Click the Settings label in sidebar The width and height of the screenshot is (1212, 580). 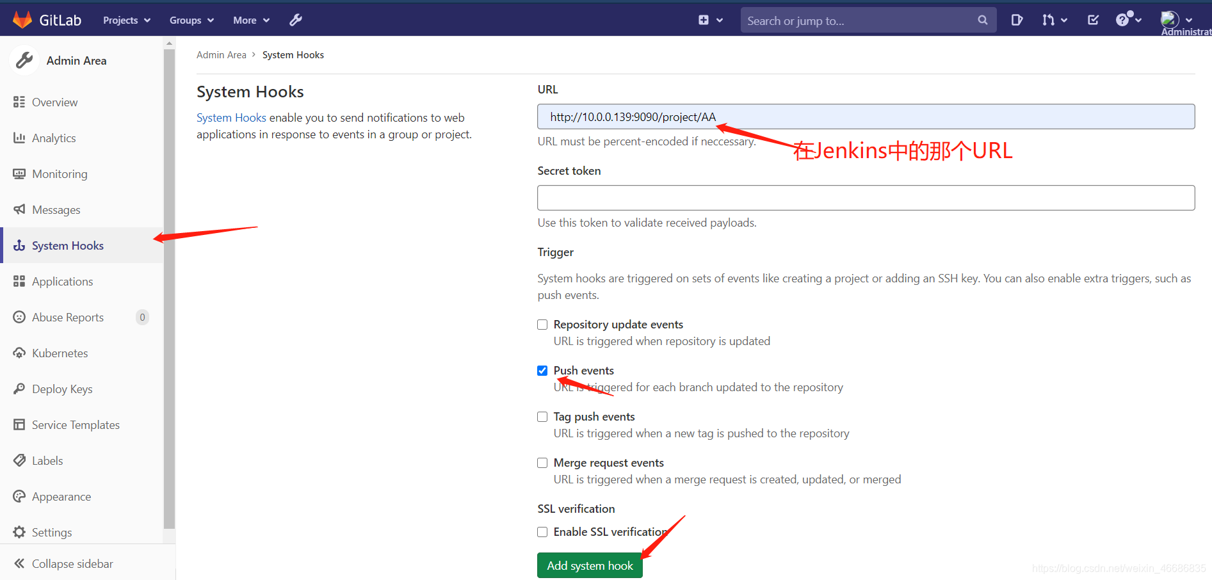click(x=52, y=533)
